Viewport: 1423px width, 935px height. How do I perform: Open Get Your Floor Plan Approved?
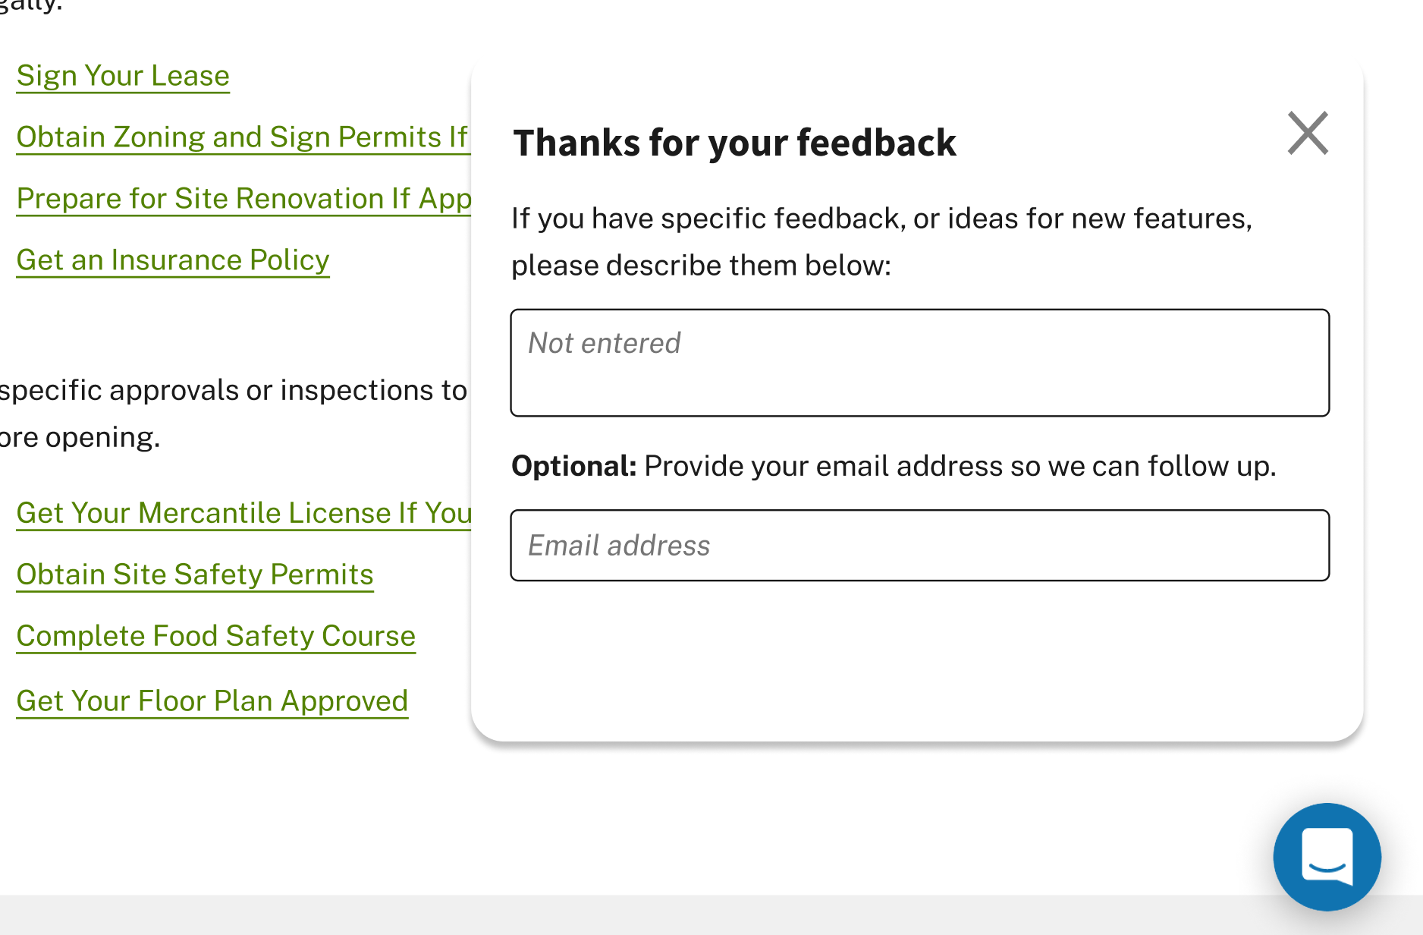212,700
